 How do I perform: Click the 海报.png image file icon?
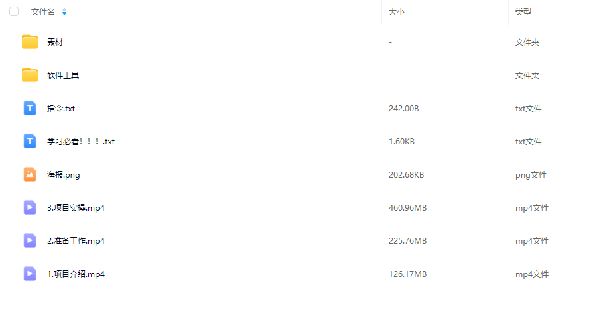(x=30, y=174)
